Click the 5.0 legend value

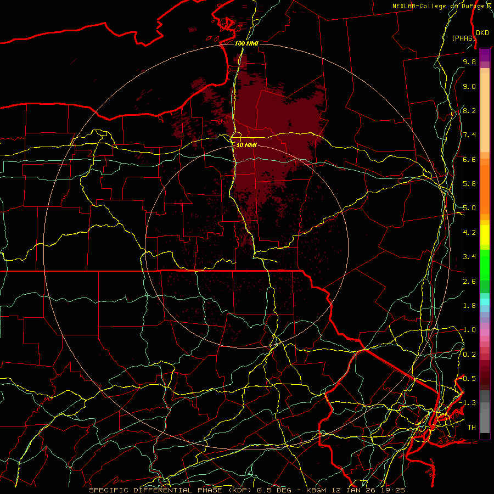[x=469, y=208]
